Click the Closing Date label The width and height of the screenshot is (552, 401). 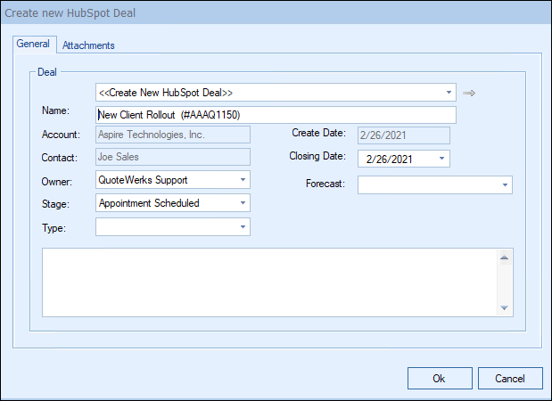click(x=317, y=156)
